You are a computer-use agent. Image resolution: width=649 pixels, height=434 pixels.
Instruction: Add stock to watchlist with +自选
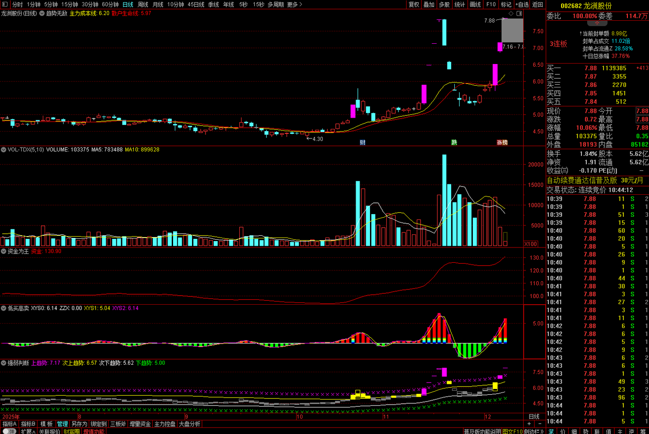point(522,5)
